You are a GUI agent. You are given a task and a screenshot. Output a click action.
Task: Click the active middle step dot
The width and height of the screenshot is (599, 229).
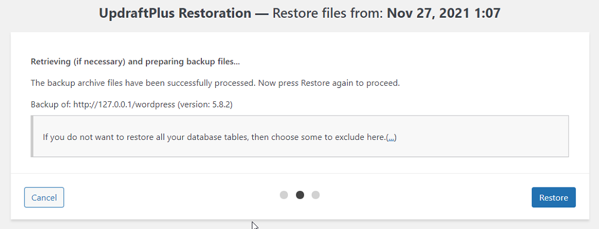pyautogui.click(x=300, y=195)
